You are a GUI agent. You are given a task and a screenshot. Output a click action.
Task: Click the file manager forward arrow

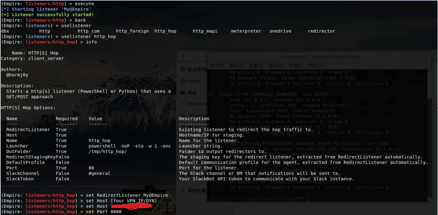pos(192,57)
